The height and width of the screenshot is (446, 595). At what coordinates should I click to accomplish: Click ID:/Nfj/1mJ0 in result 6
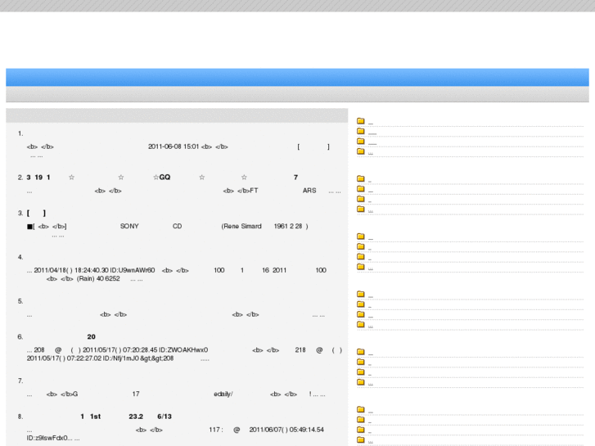click(120, 358)
